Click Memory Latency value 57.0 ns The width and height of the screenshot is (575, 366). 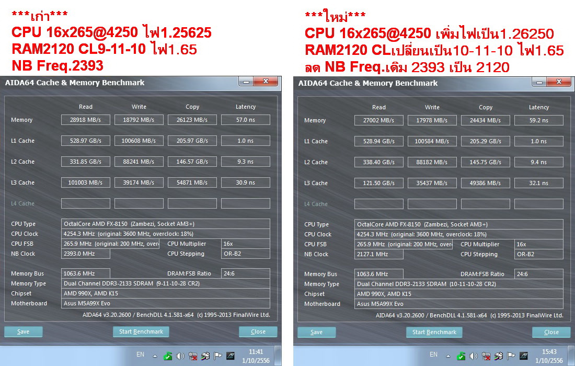pyautogui.click(x=245, y=120)
